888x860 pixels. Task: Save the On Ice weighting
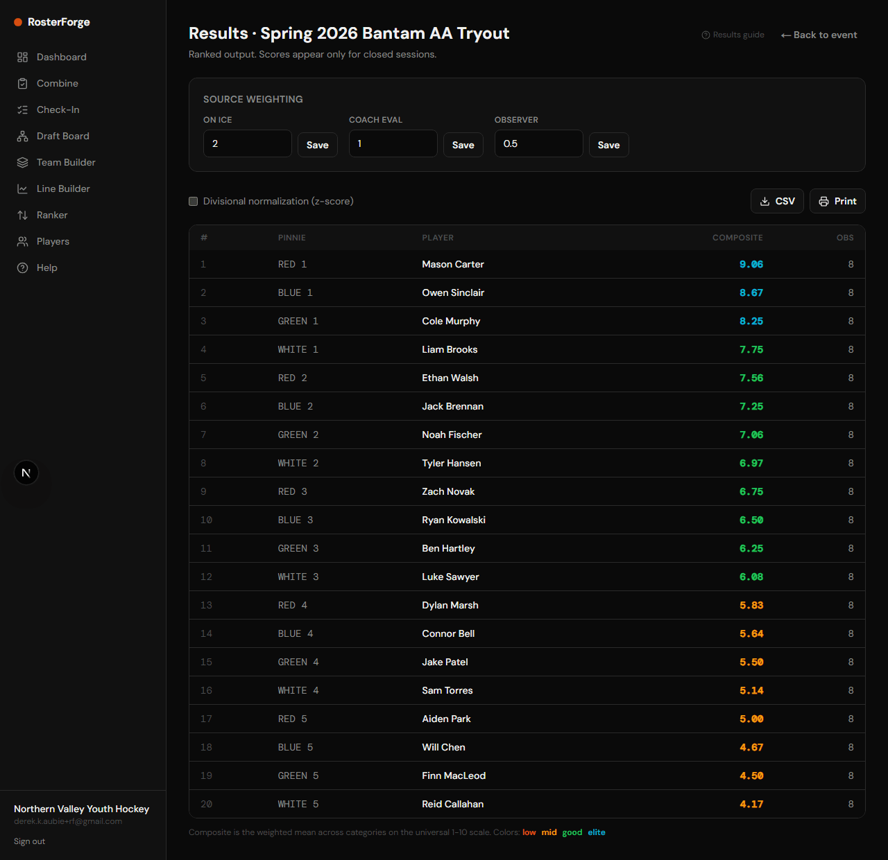click(318, 145)
